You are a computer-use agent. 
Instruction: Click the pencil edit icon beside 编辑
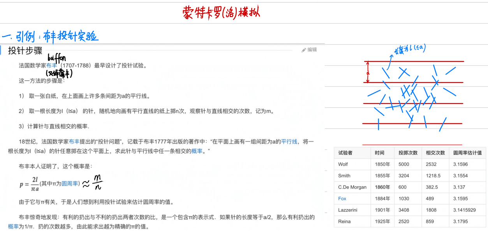coord(304,50)
